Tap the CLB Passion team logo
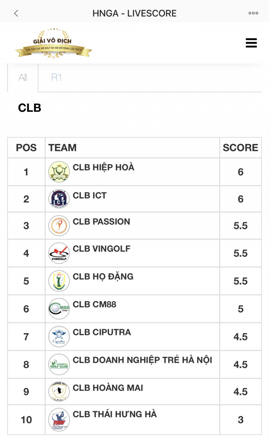Image resolution: width=269 pixels, height=440 pixels. tap(59, 226)
